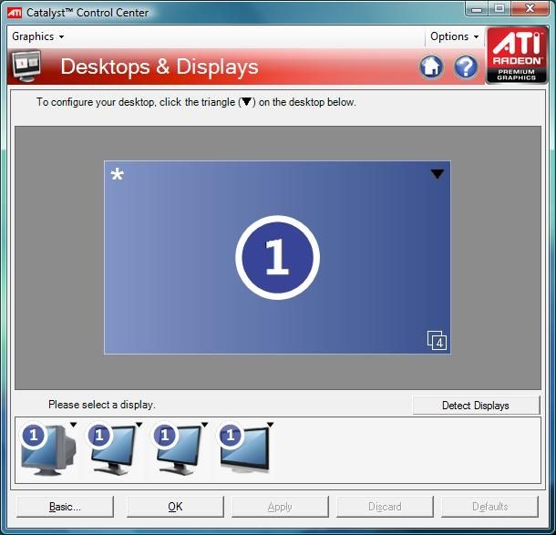The height and width of the screenshot is (535, 556).
Task: Click the Detect Displays button
Action: [476, 406]
